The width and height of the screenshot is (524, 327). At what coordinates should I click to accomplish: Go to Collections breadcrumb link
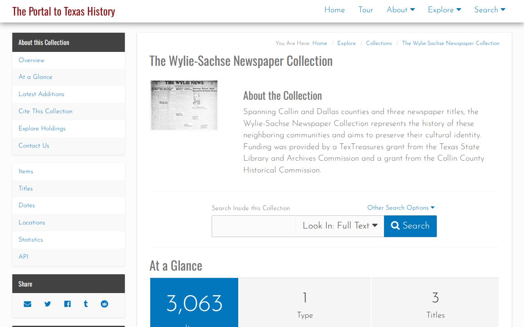point(379,43)
